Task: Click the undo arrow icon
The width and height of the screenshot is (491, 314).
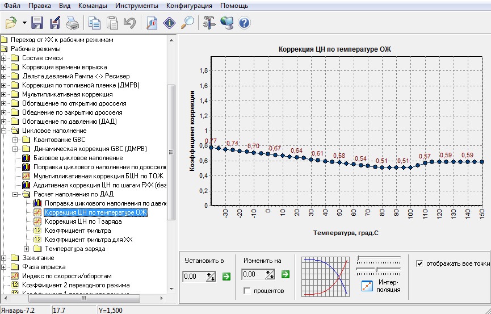Action: [129, 23]
